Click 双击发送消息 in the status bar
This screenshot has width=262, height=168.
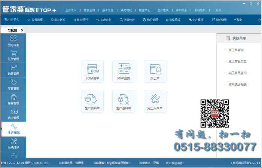pos(175,163)
